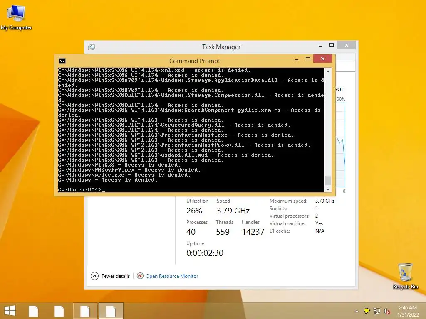Click the Threads count 559

coord(223,232)
